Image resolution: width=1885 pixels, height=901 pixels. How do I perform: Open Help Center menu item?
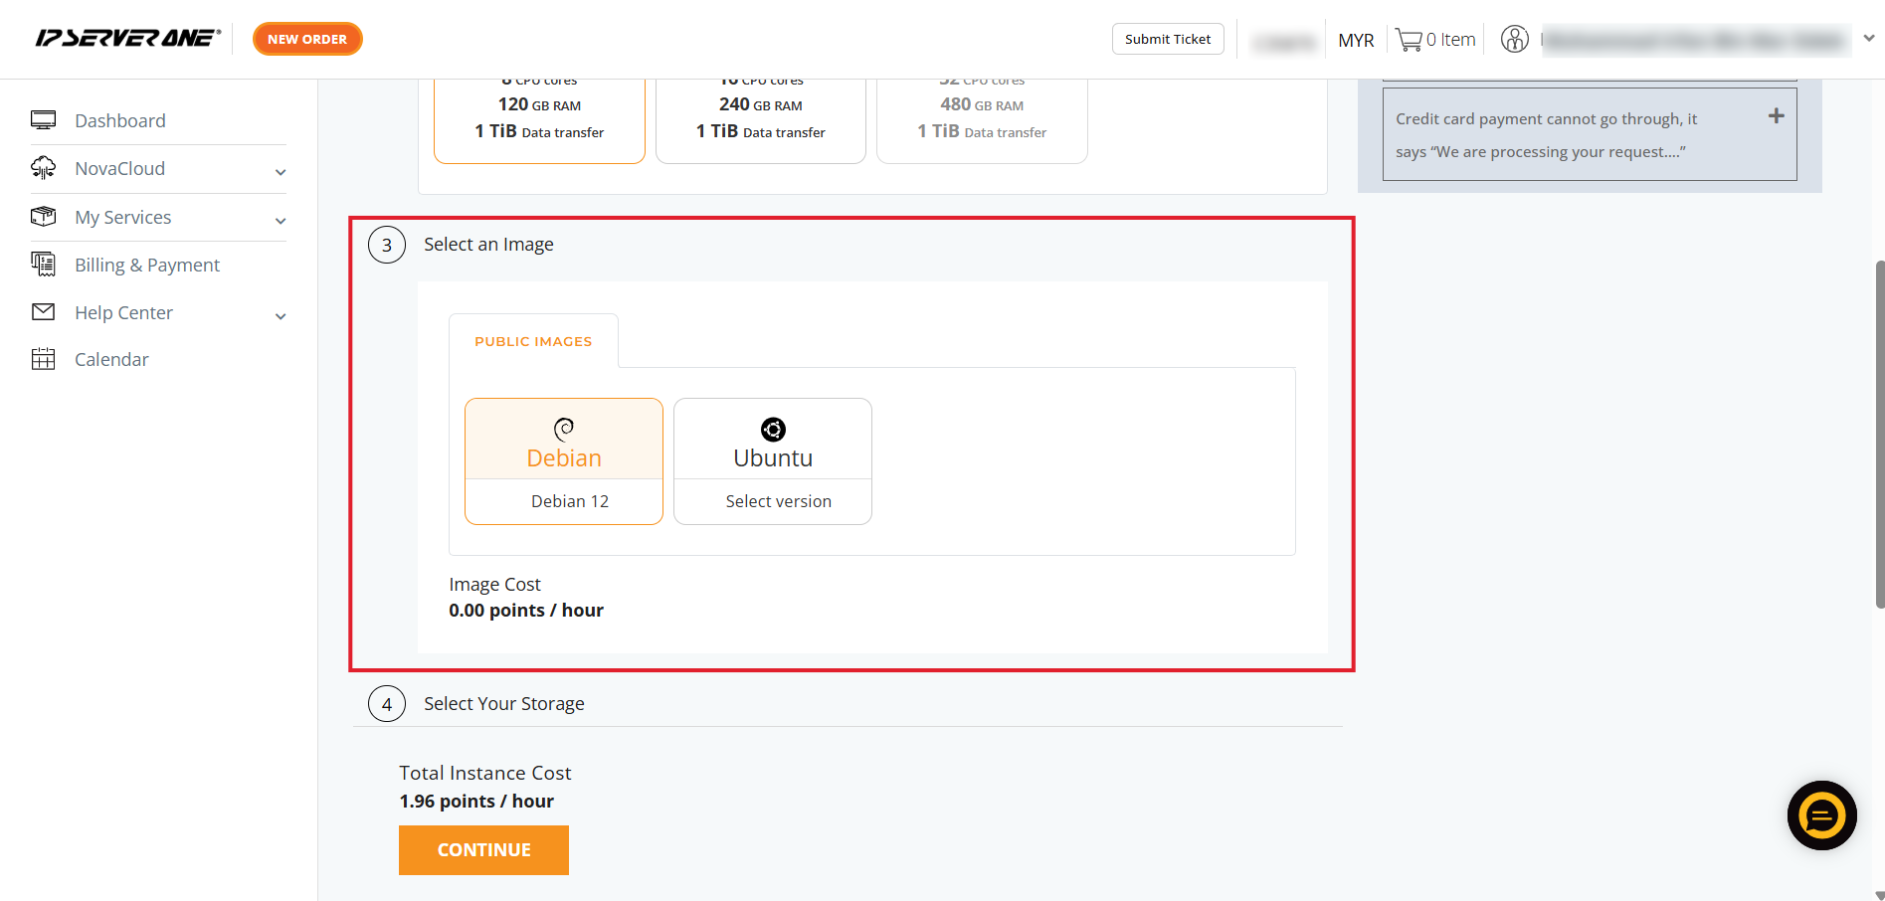pos(124,312)
